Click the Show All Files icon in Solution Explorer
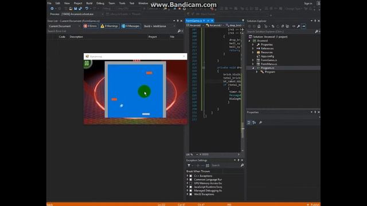The image size is (367, 206). 287,26
